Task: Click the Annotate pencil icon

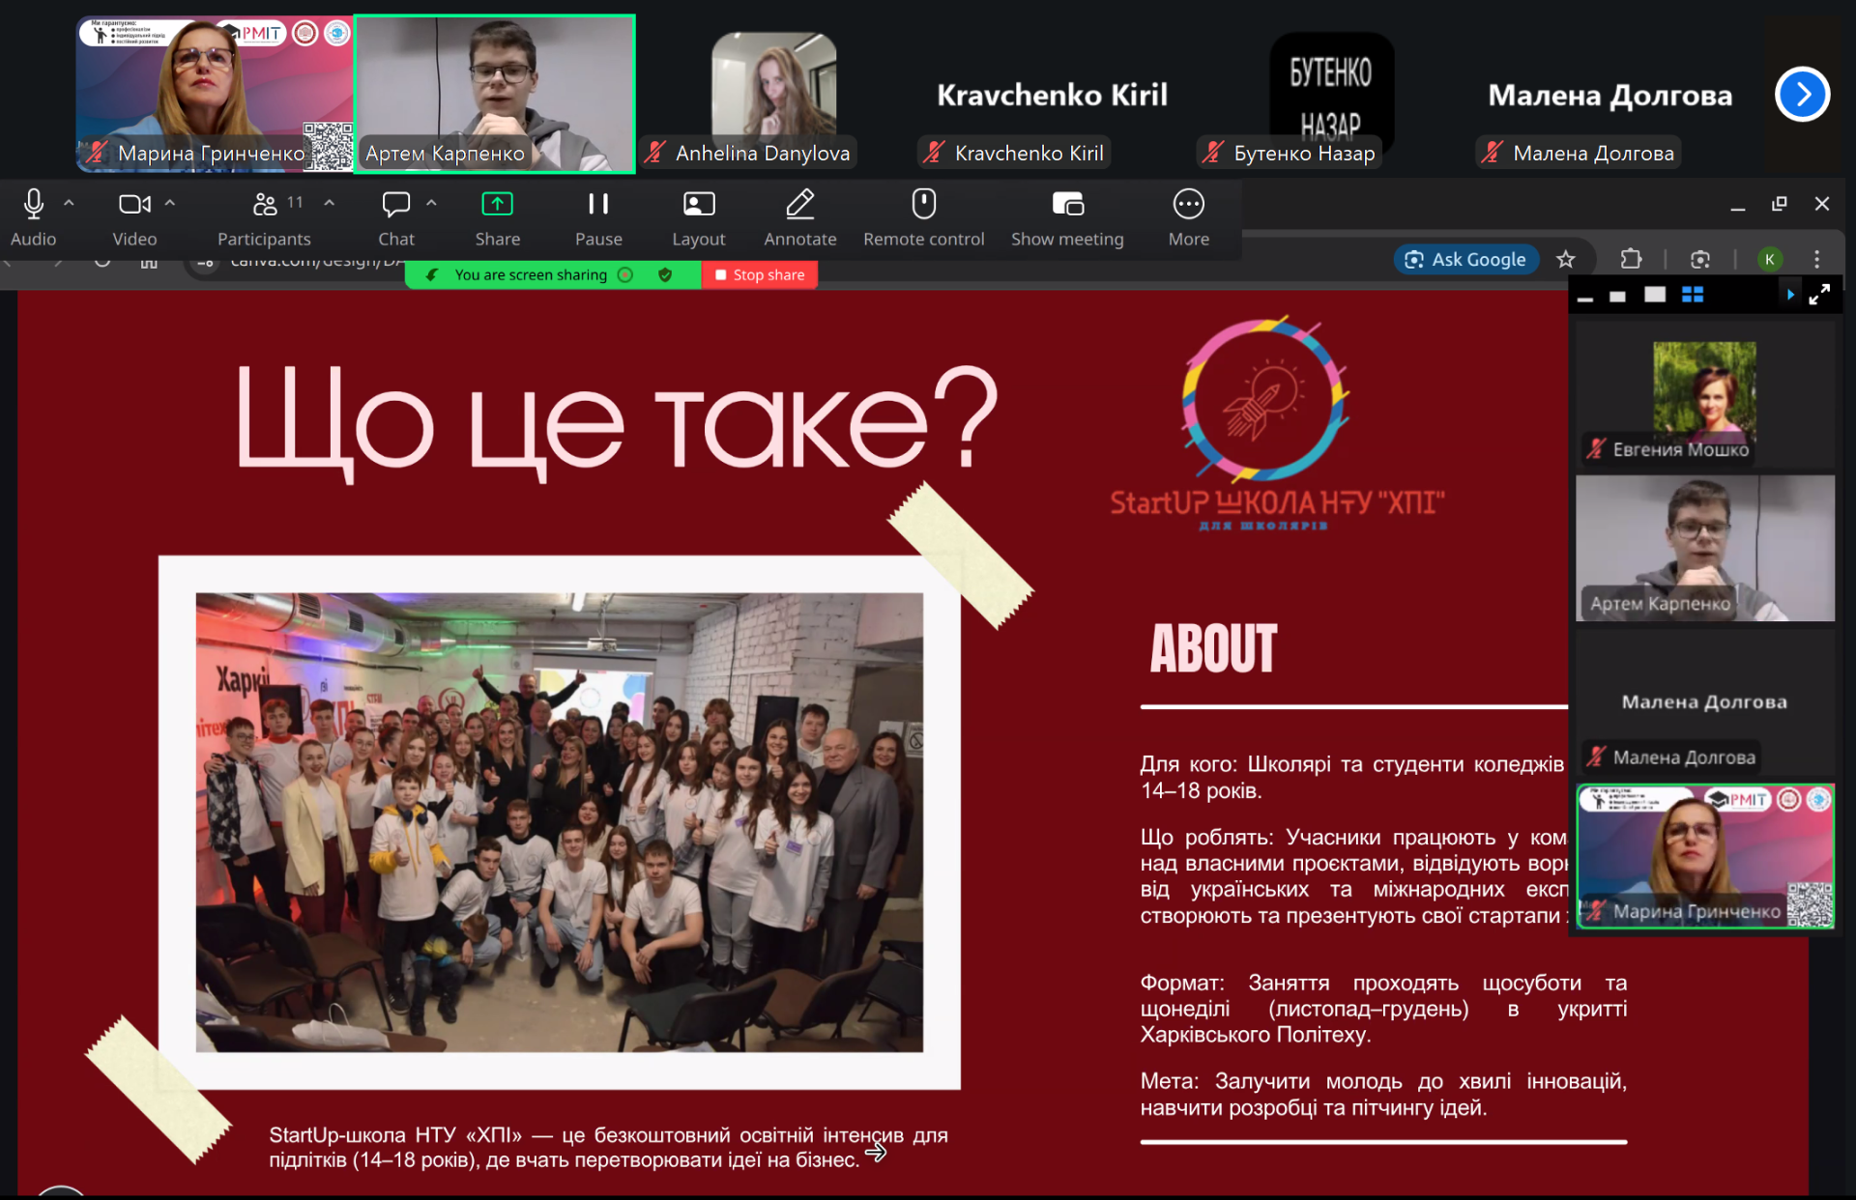Action: coord(799,206)
